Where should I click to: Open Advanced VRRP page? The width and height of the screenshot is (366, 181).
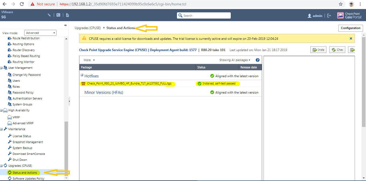tap(23, 123)
